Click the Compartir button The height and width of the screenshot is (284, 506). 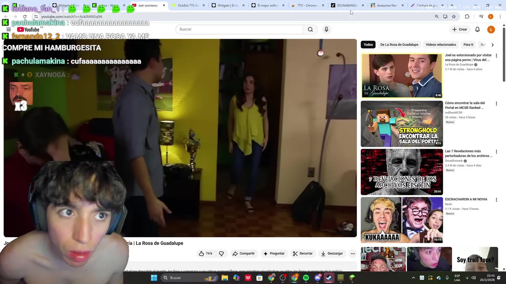click(x=244, y=254)
